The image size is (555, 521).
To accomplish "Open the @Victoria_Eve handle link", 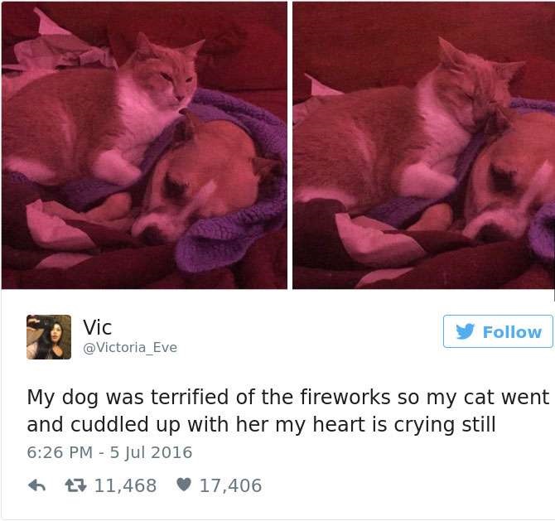I will (x=130, y=348).
